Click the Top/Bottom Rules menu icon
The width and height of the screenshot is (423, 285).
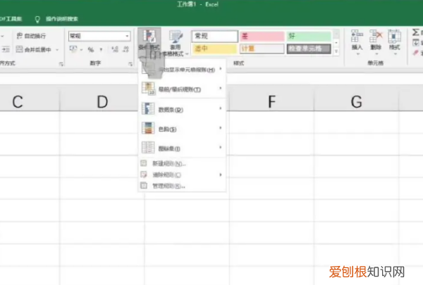point(148,89)
